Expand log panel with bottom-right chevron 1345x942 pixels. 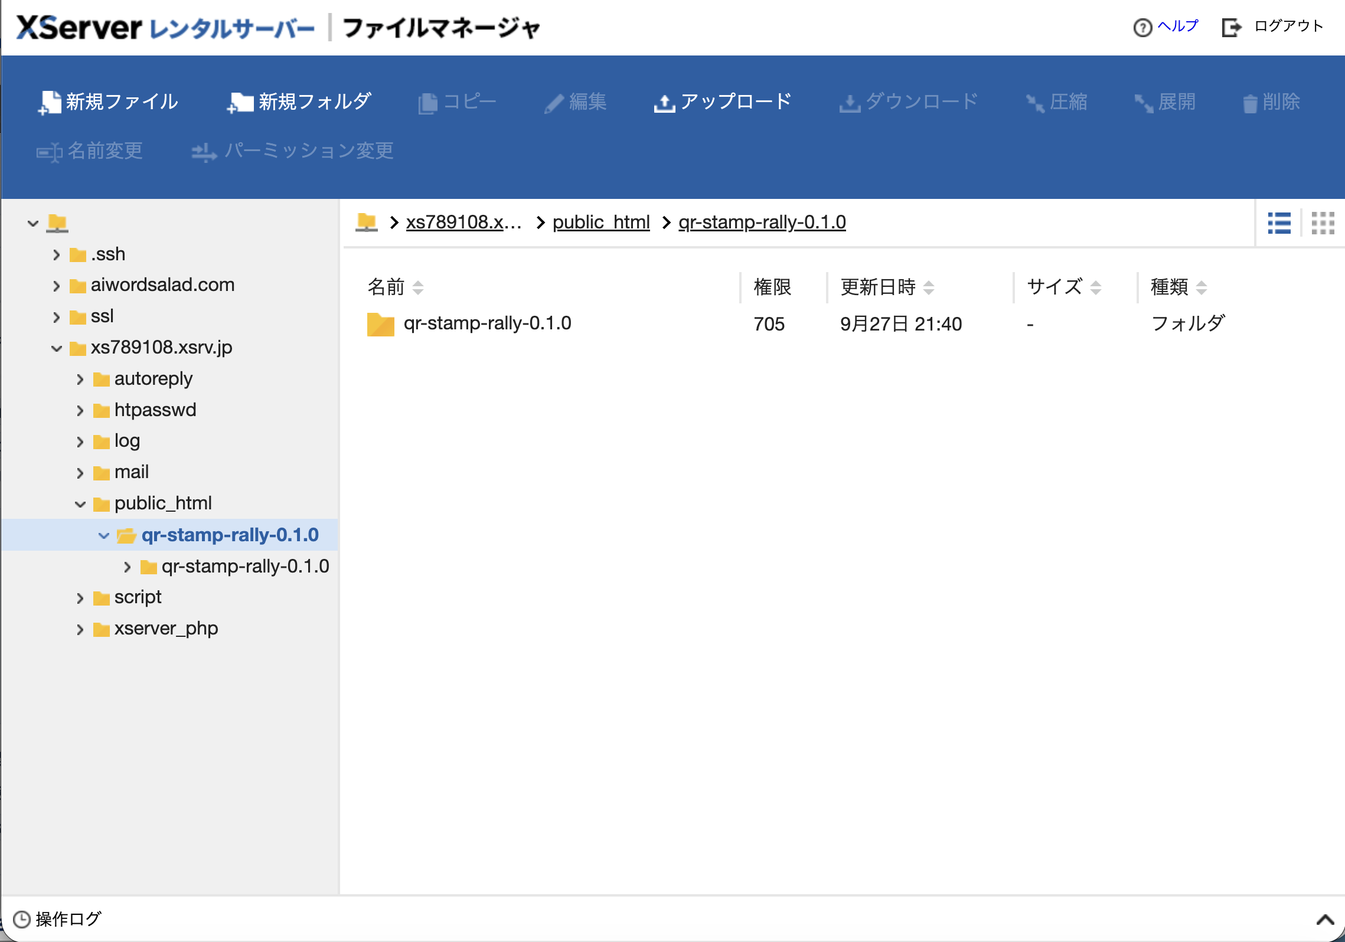1325,920
